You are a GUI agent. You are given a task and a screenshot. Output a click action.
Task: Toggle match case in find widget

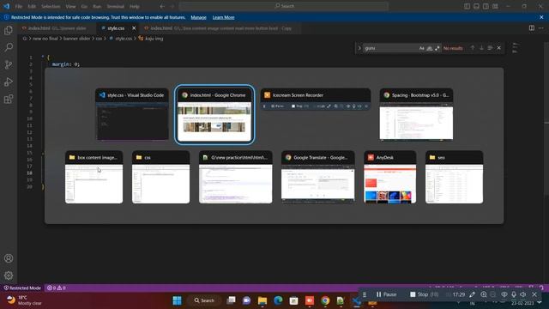pyautogui.click(x=421, y=48)
